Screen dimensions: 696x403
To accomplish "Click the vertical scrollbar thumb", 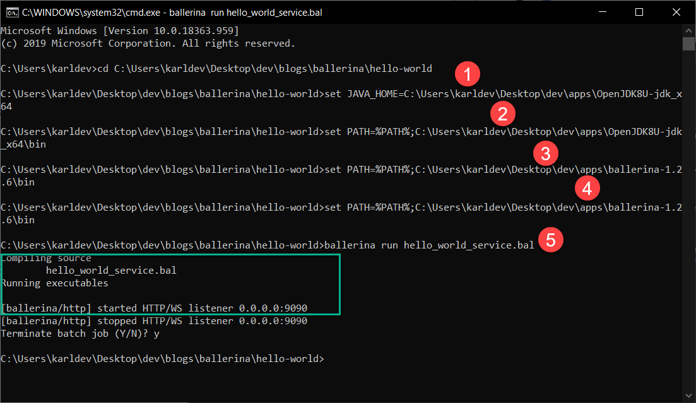I will 688,44.
